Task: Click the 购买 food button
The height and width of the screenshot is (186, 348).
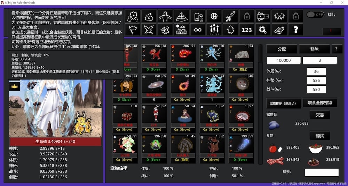Action: (320, 136)
